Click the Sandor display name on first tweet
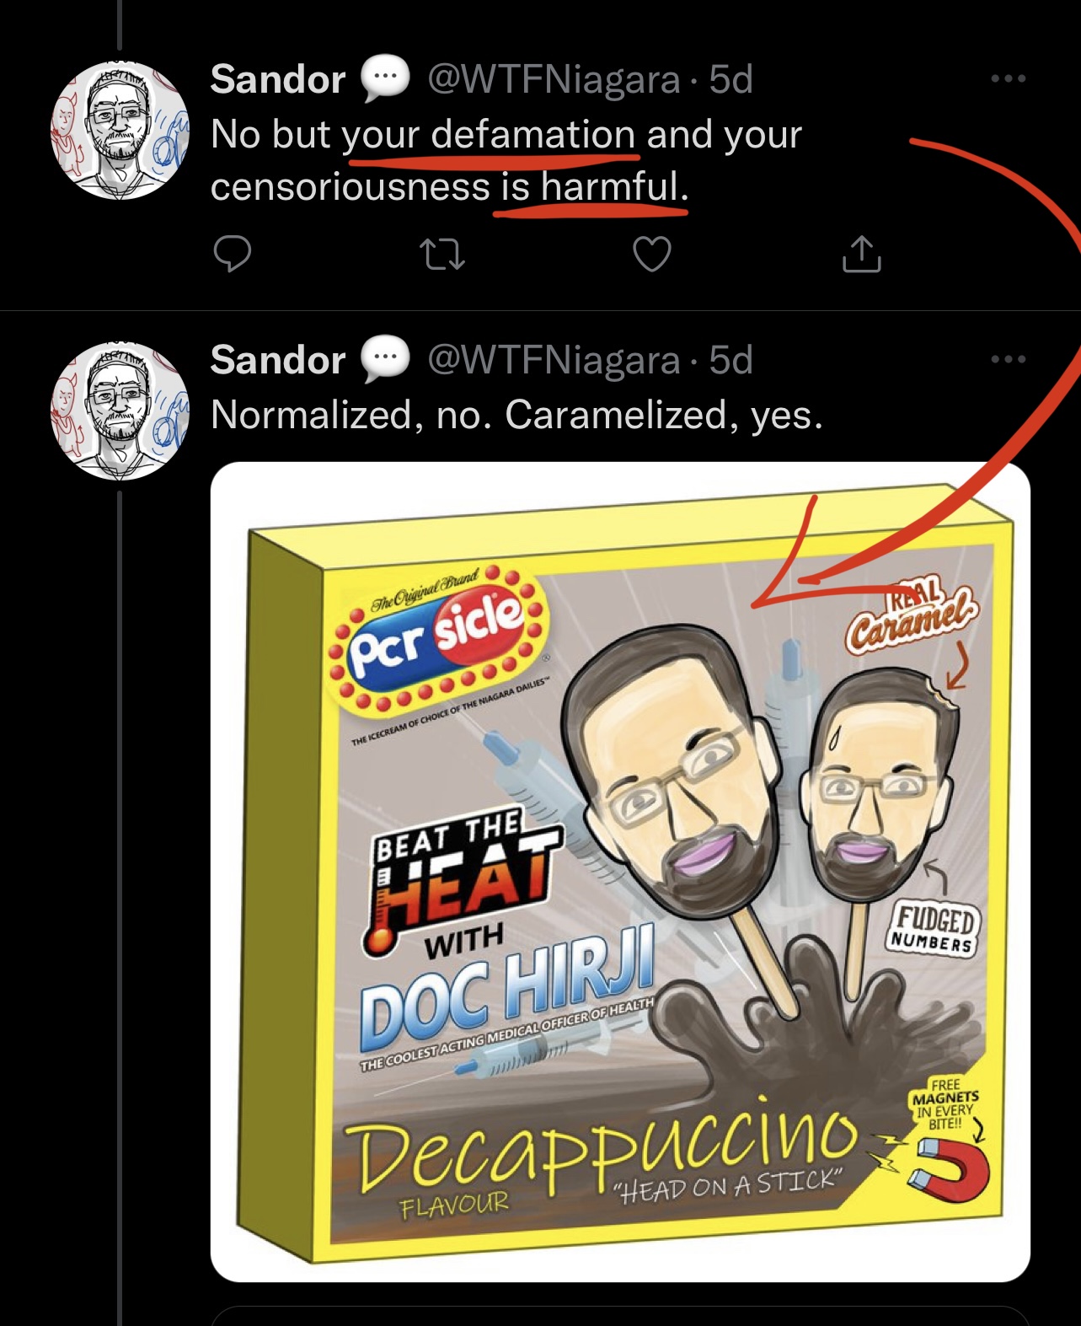This screenshot has width=1081, height=1326. point(277,80)
